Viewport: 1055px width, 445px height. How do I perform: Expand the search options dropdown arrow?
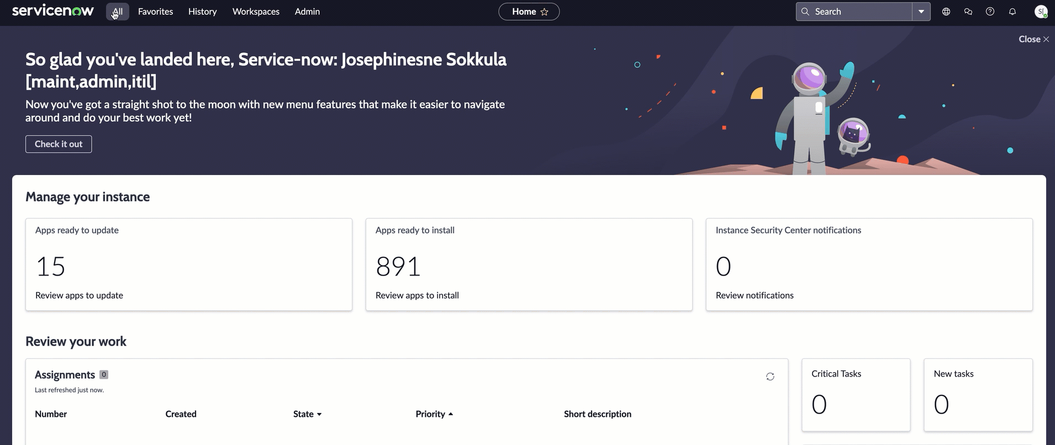click(921, 12)
